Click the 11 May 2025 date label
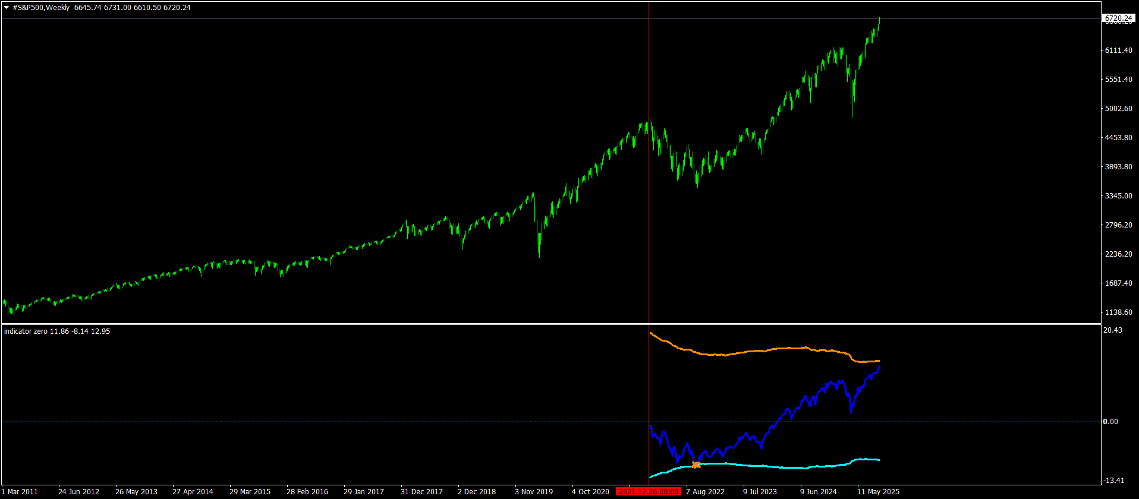This screenshot has height=499, width=1139. pos(877,492)
